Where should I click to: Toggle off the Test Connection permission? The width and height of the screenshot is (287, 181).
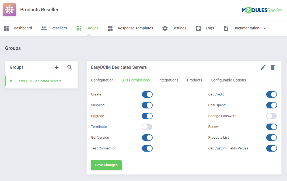(x=147, y=148)
